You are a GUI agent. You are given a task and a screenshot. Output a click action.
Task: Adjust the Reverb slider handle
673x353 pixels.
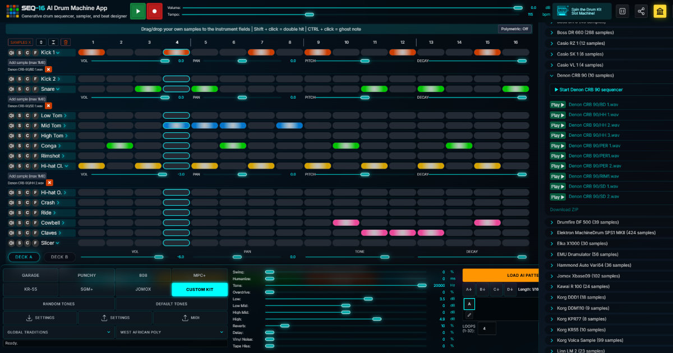pos(285,326)
